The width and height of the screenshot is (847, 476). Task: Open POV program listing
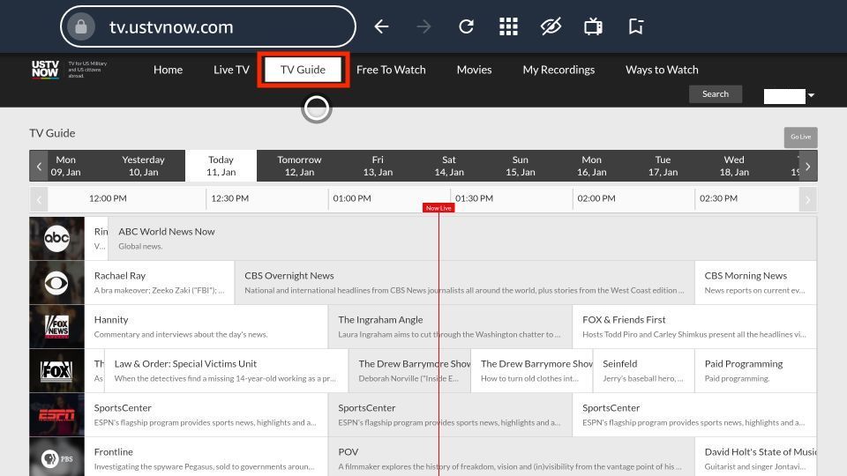point(511,457)
